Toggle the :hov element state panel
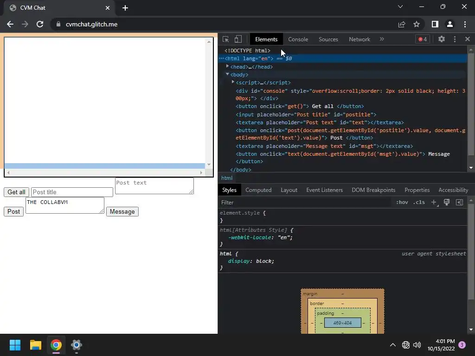This screenshot has width=475, height=356. [x=402, y=202]
